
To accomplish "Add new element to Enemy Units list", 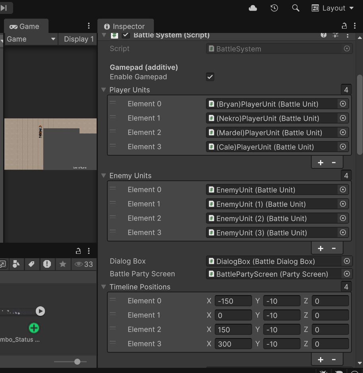I will (320, 248).
